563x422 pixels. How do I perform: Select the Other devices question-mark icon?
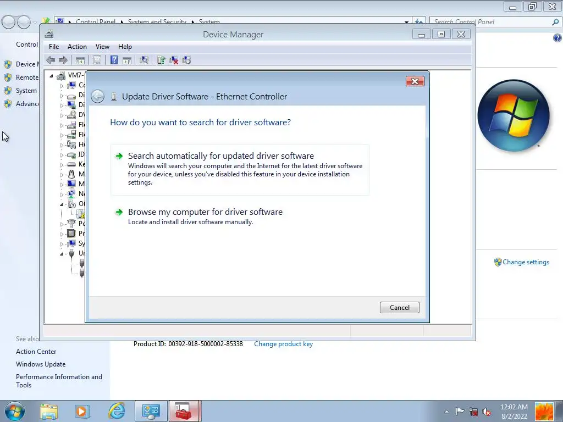coord(71,204)
